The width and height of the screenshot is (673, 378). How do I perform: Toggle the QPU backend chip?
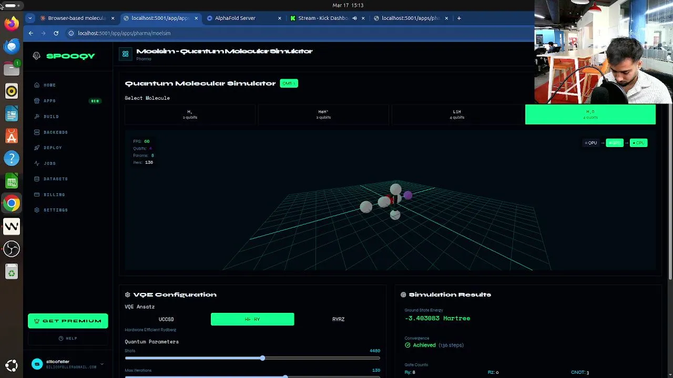pos(591,143)
